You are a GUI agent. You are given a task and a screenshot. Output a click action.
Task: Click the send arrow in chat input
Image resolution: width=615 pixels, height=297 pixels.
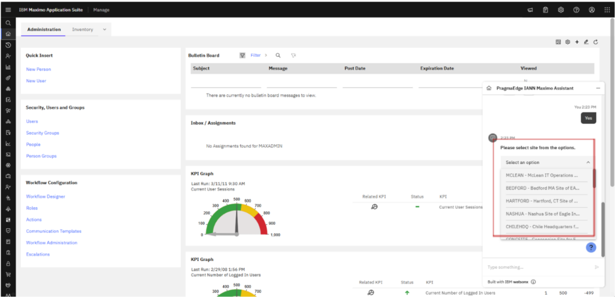(596, 267)
